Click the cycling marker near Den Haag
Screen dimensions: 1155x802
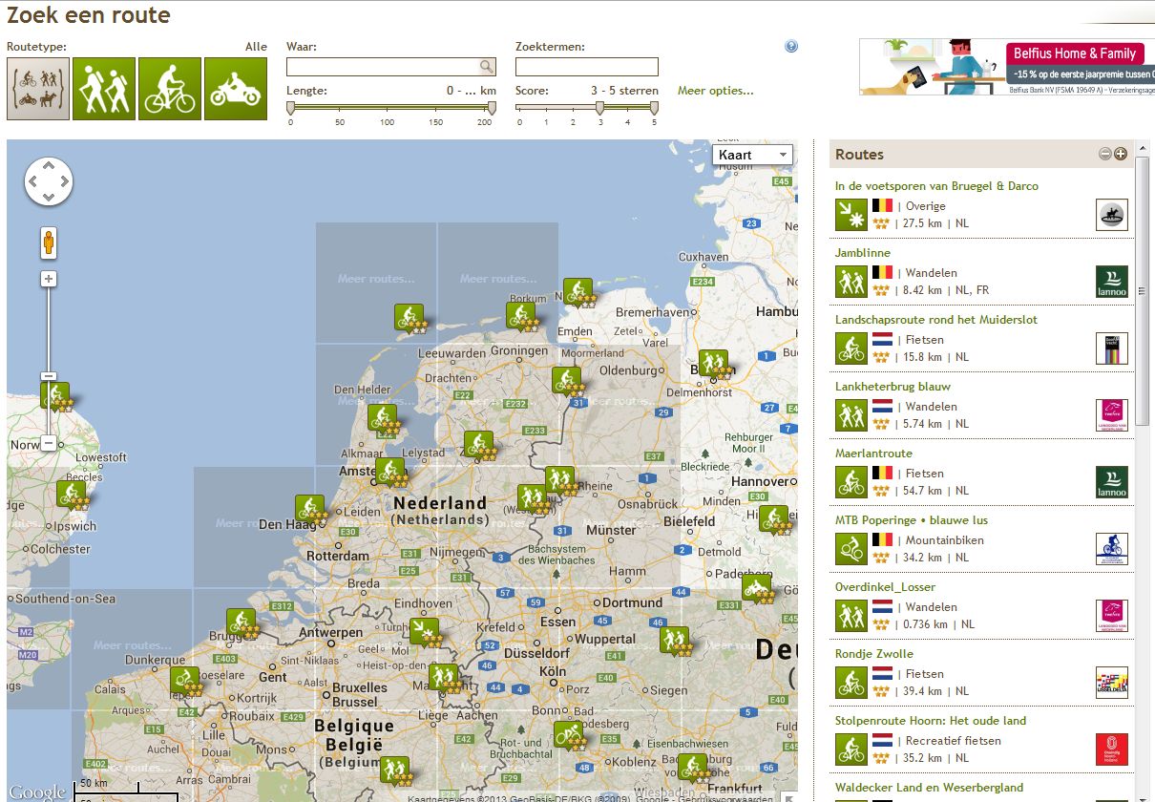click(308, 510)
